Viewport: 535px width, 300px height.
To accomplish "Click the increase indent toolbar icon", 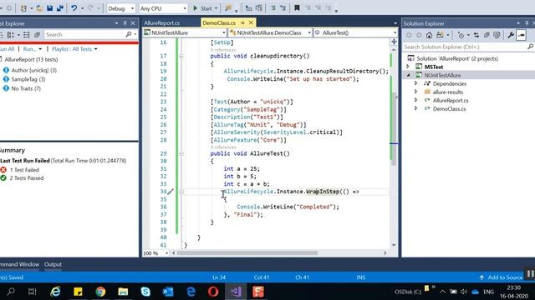I will [x=283, y=8].
